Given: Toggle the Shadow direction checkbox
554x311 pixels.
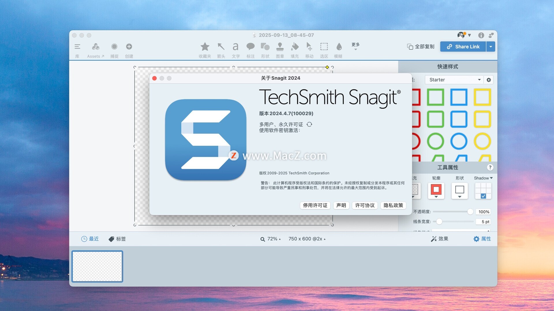Looking at the screenshot, I should (483, 196).
